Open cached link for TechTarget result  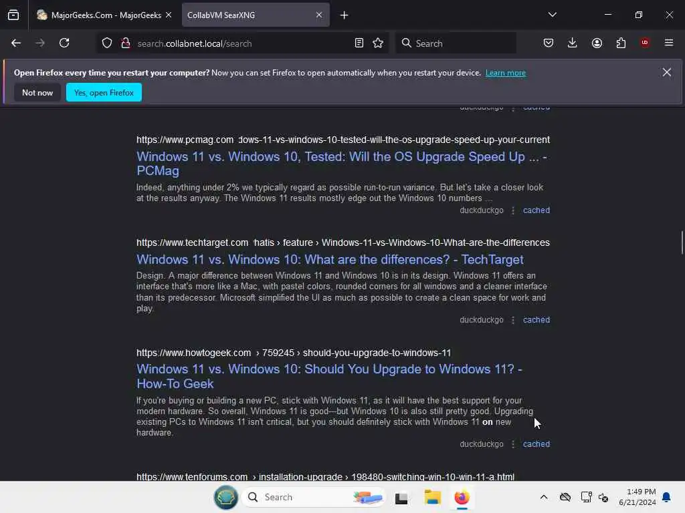[x=536, y=320]
